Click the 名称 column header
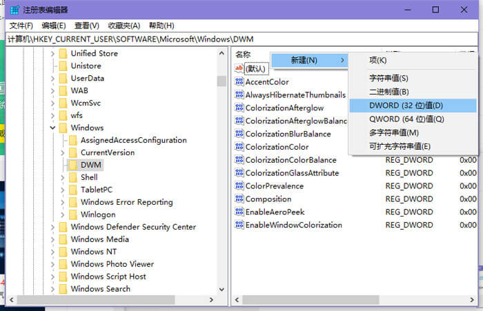Image resolution: width=483 pixels, height=311 pixels. (x=243, y=54)
